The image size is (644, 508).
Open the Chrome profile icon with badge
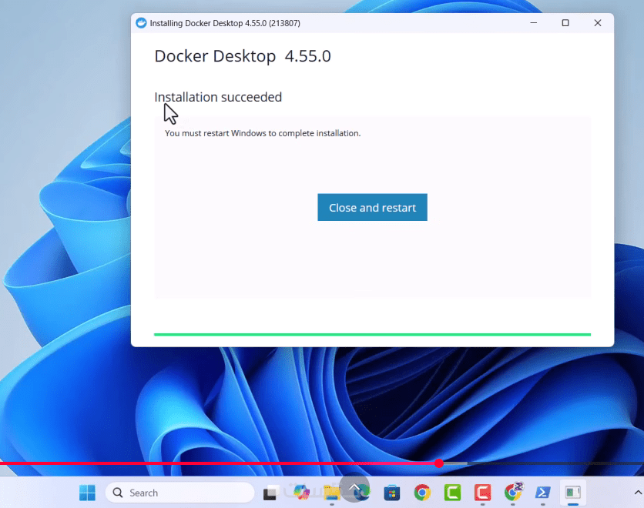512,492
